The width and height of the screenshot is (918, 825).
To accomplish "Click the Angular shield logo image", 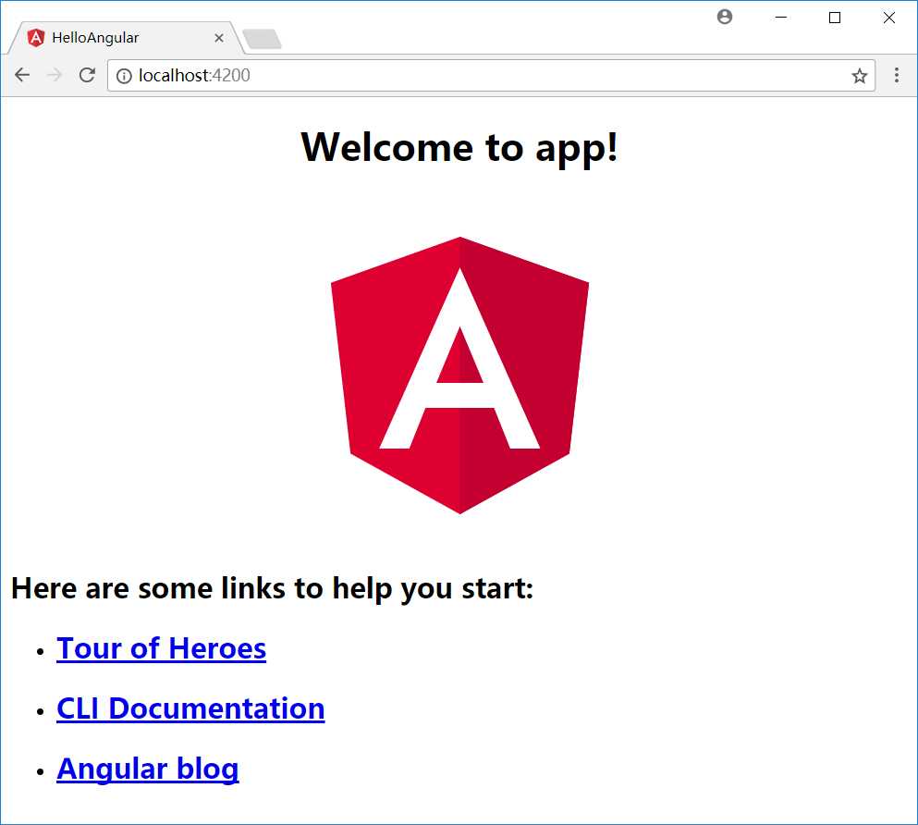I will point(459,376).
